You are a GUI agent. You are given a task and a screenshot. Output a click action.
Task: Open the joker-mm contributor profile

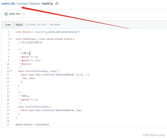(15, 14)
